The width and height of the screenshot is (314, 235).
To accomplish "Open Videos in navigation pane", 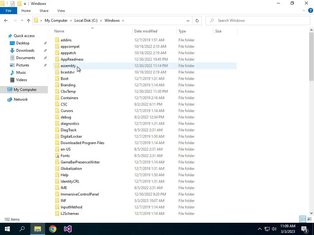I will [21, 80].
